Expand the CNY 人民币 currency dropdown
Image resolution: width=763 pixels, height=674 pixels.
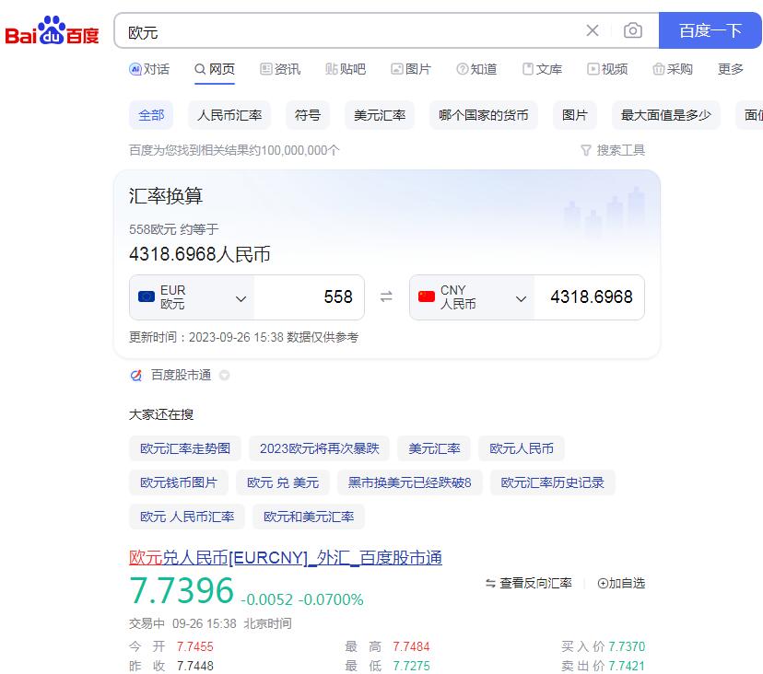(x=472, y=297)
